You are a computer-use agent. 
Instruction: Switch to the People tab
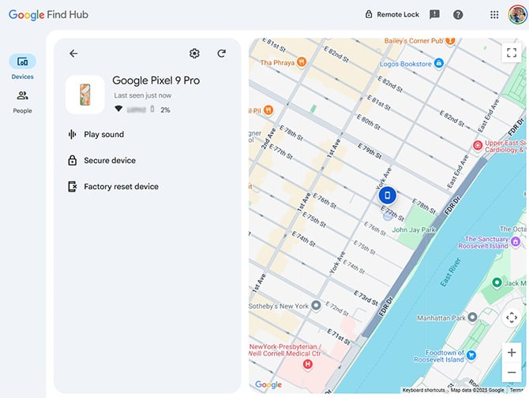coord(22,102)
